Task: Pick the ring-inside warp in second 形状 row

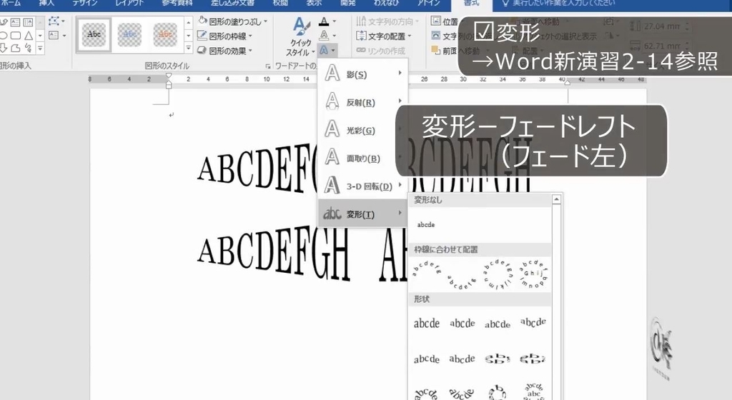Action: [x=498, y=359]
